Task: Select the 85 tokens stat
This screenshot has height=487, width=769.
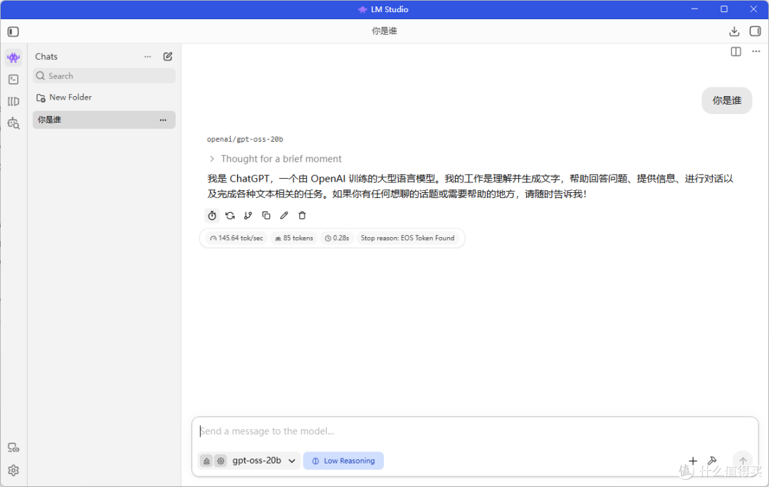Action: 294,239
